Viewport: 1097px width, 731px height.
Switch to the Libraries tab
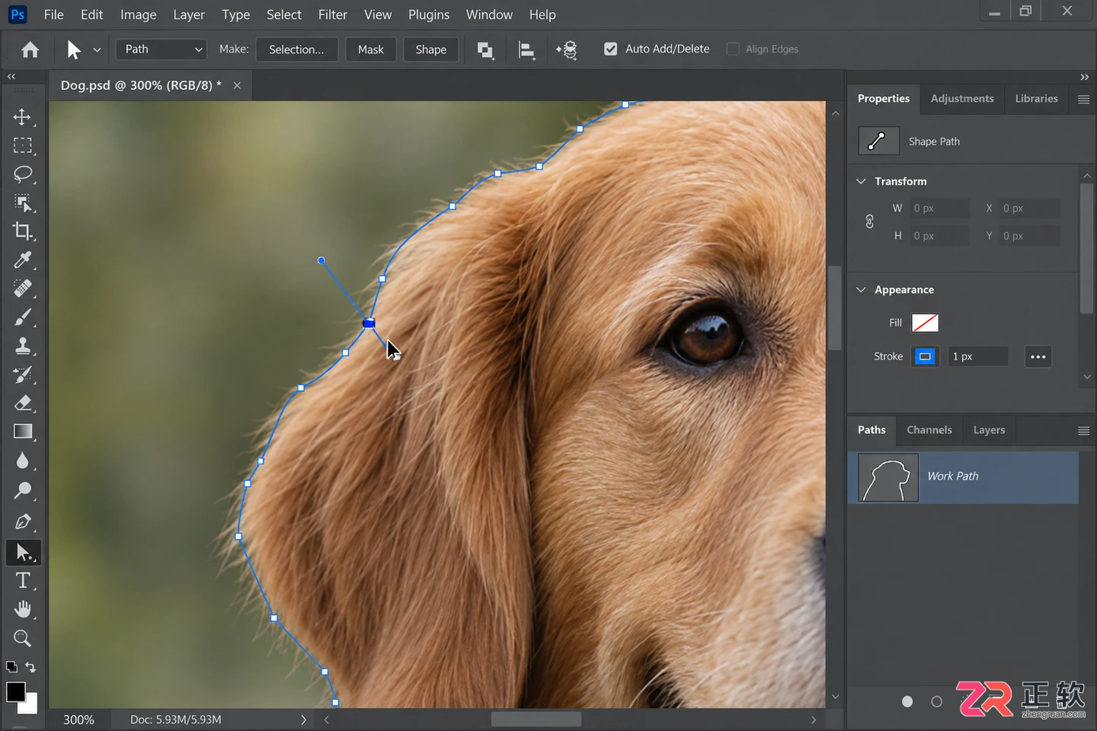[1036, 99]
